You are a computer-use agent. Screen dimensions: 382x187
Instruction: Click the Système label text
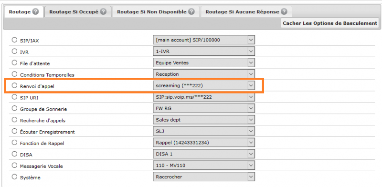[x=30, y=177]
